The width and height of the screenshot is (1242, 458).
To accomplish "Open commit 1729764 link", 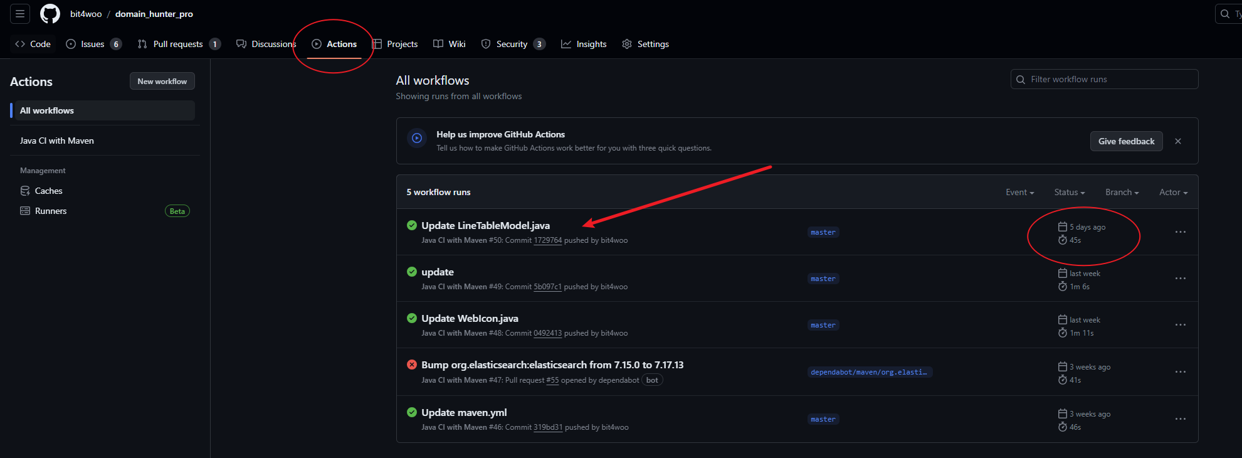I will point(548,240).
